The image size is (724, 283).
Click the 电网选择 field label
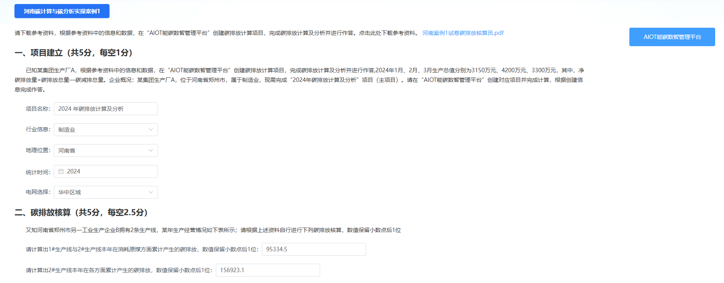pyautogui.click(x=38, y=192)
